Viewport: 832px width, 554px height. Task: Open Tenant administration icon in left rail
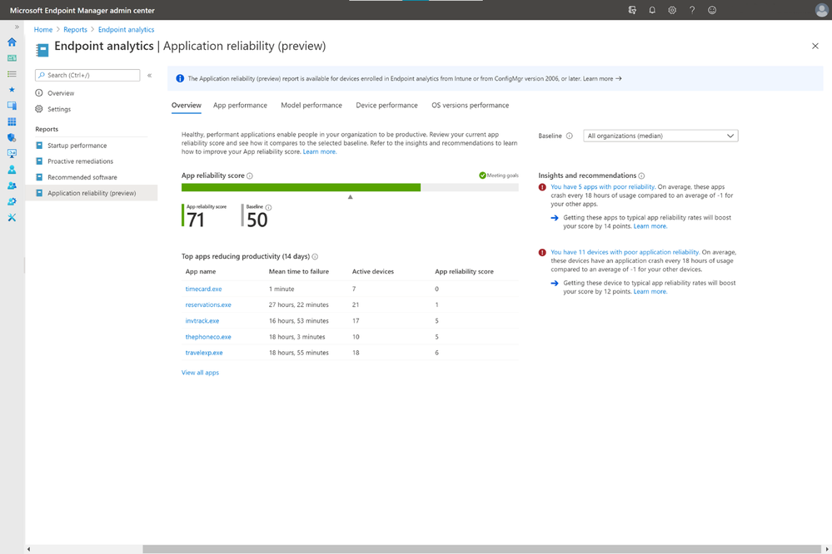pos(12,201)
